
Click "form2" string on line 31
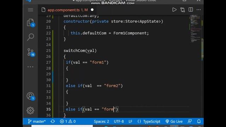point(112,86)
